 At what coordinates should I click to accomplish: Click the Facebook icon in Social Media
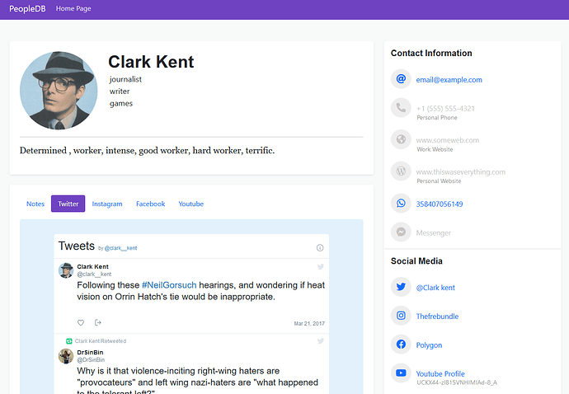tap(401, 344)
